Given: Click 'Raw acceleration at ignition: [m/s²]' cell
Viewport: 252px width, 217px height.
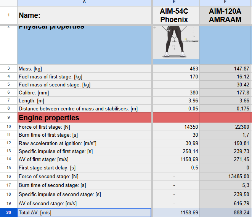Looking at the screenshot, I should [x=84, y=143].
